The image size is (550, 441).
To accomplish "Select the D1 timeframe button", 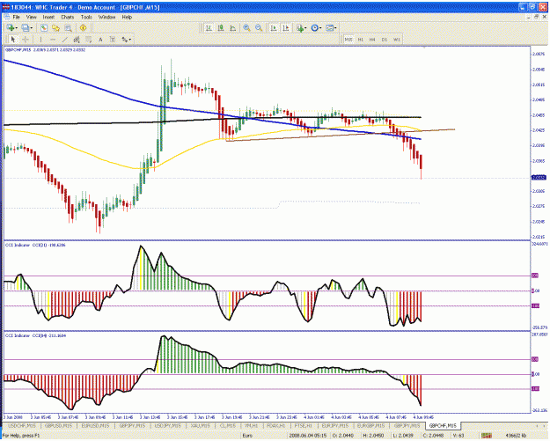I will coord(385,40).
